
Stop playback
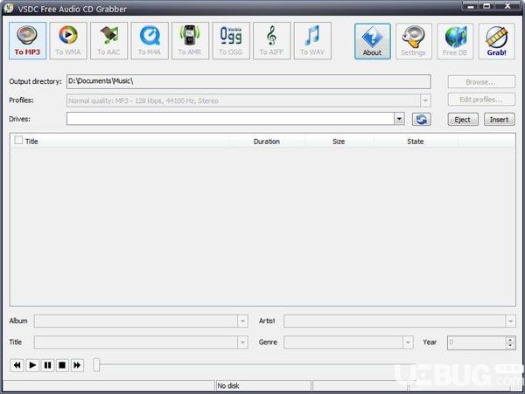62,365
